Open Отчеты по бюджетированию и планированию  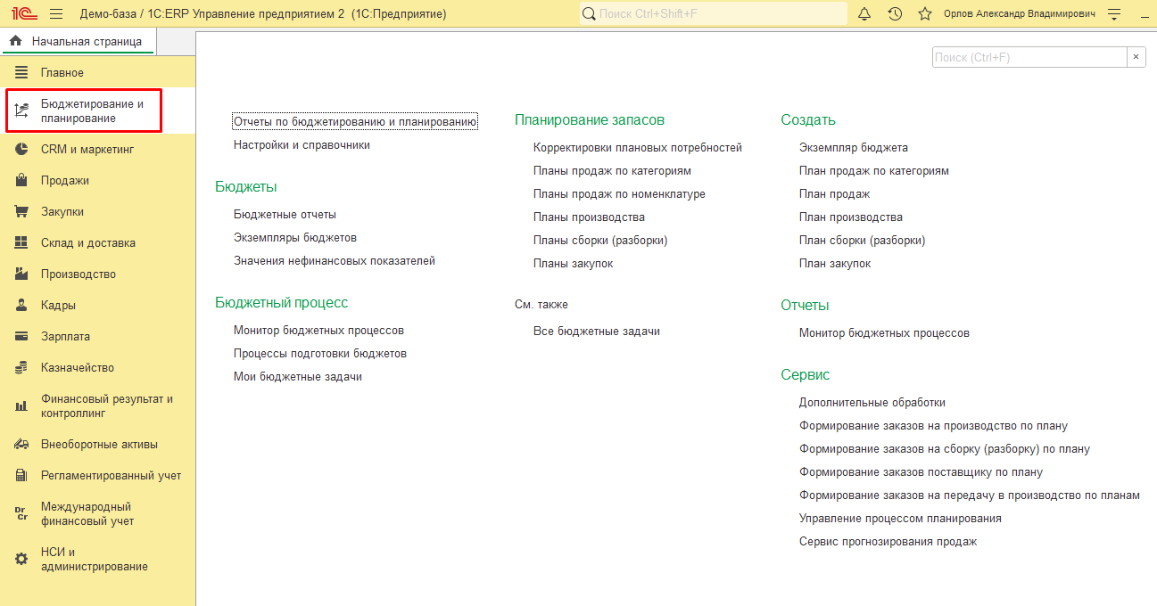point(355,121)
